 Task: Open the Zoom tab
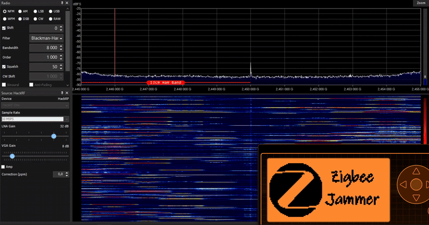421,3
